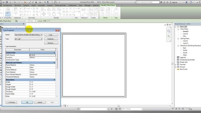Click the Autodesk Exchange X icon
The image size is (201, 113).
pyautogui.click(x=186, y=2)
